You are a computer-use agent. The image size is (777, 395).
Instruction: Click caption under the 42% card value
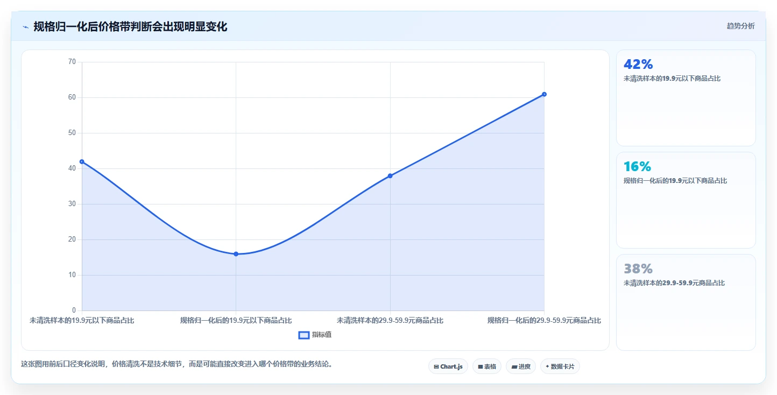(x=672, y=79)
